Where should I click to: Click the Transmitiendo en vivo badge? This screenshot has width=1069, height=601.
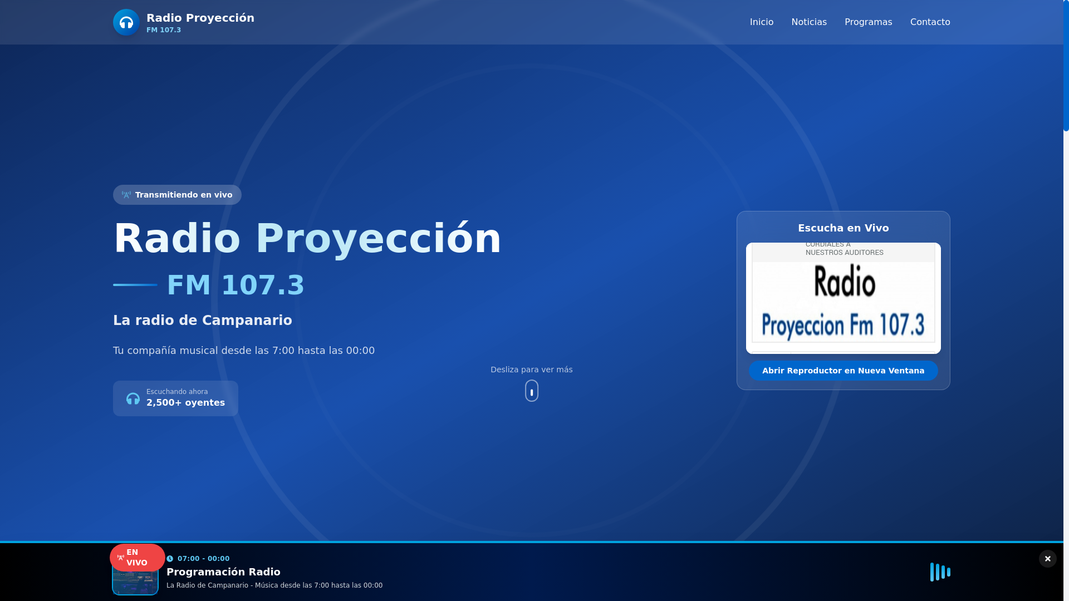177,195
